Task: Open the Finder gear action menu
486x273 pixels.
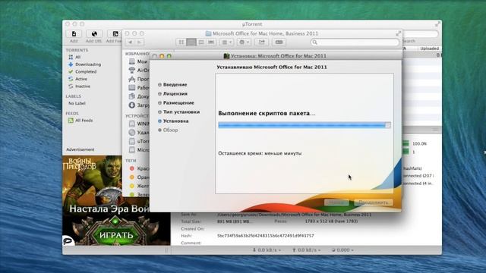Action: pyautogui.click(x=244, y=42)
